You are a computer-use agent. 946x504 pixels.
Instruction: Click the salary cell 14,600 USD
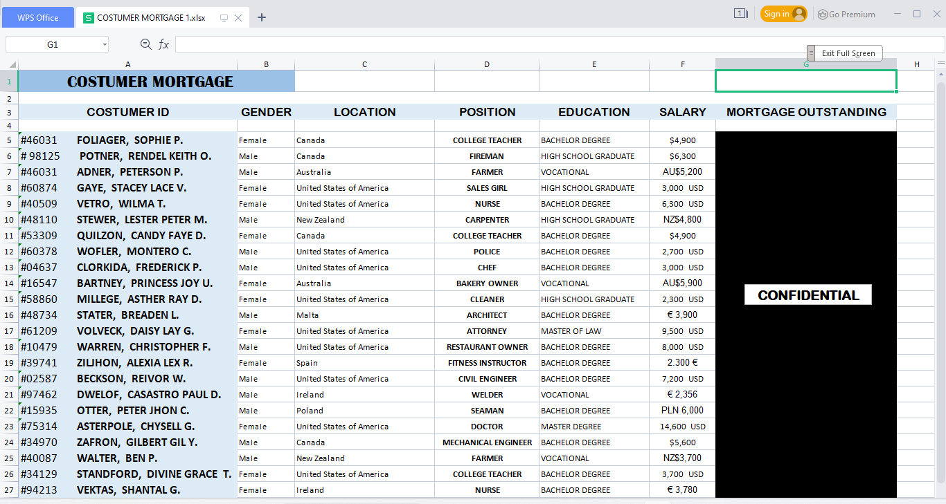682,427
